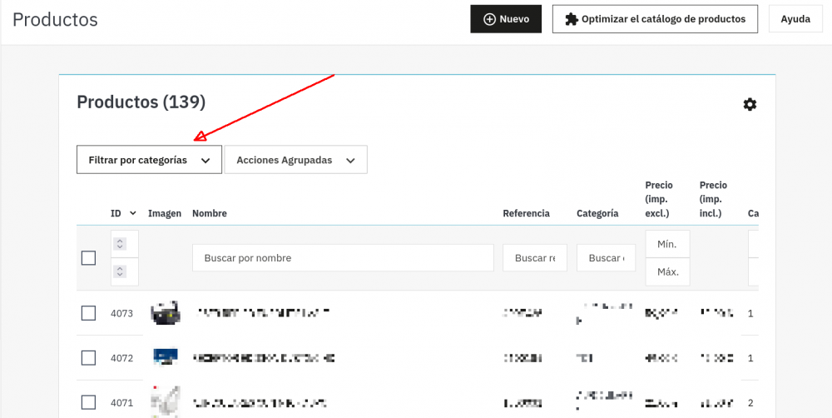Click ID value 4072
This screenshot has height=418, width=832.
pyautogui.click(x=121, y=358)
